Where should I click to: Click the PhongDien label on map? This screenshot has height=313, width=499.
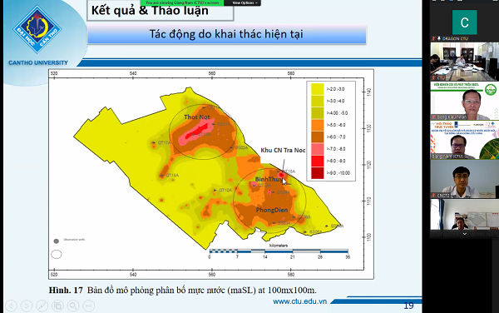click(272, 210)
